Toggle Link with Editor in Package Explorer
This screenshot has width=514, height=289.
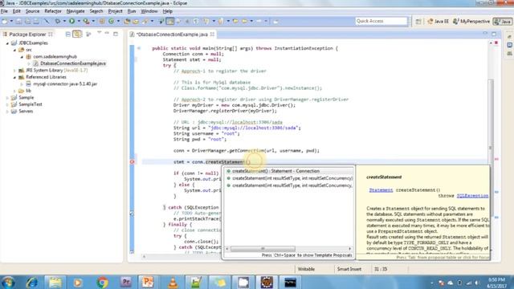click(77, 34)
